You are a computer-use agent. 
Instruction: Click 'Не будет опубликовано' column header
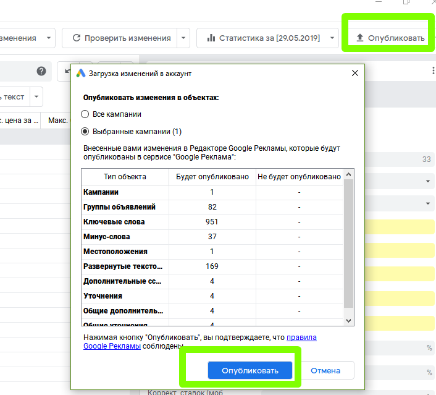tap(299, 177)
